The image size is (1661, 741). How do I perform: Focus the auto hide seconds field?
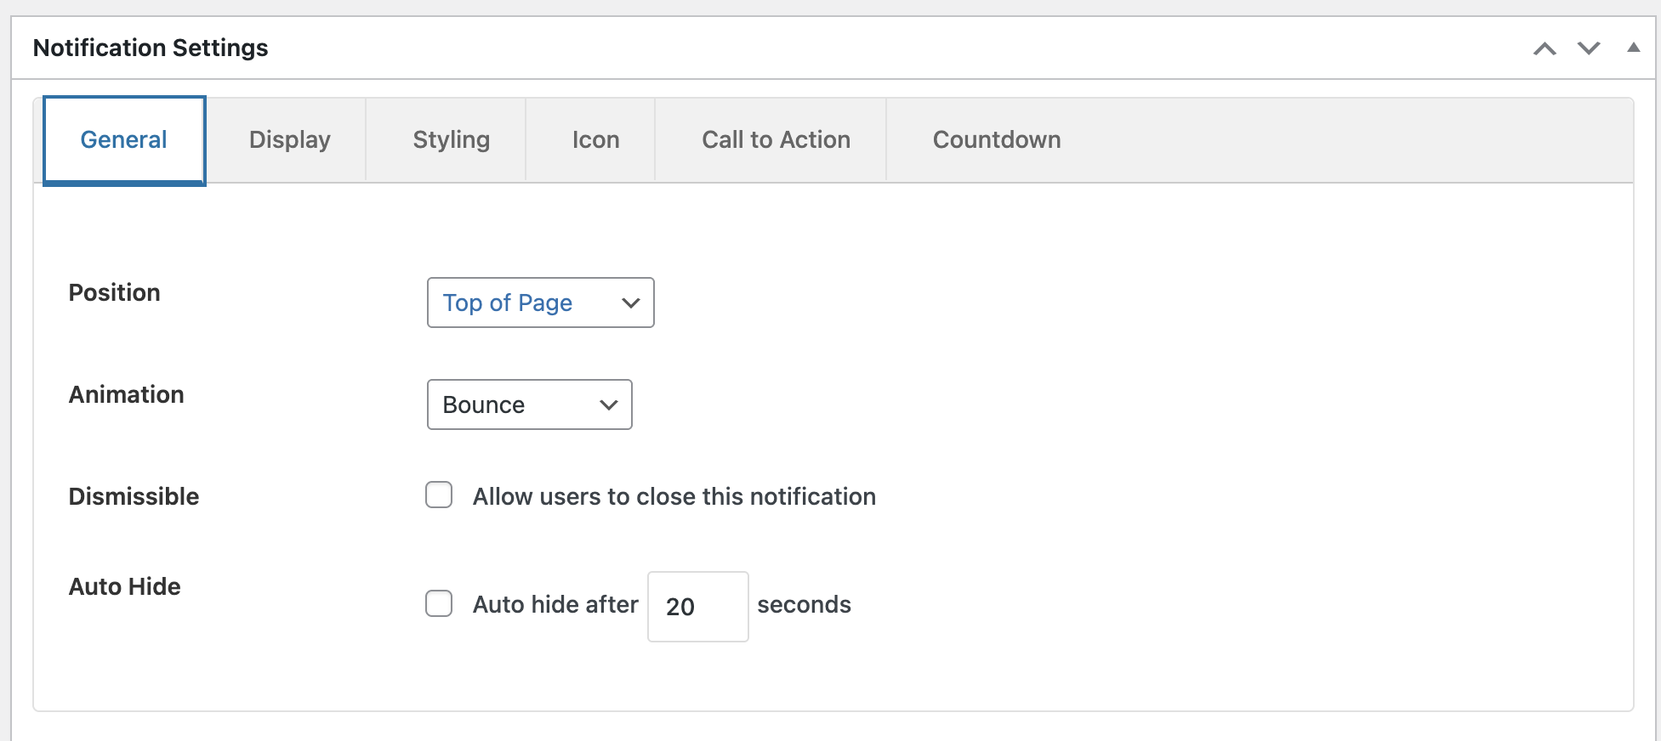pos(698,607)
